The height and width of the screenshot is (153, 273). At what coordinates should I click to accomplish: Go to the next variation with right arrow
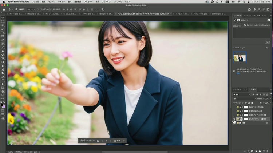pos(111,141)
